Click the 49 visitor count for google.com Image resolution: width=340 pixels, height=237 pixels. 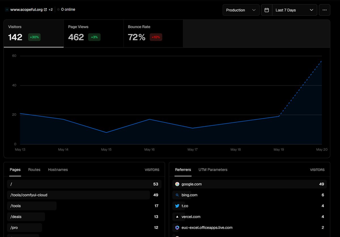(321, 184)
